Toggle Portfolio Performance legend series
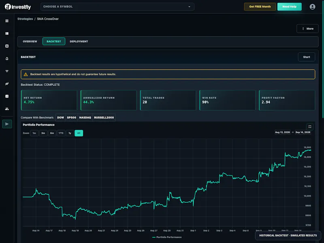This screenshot has width=324, height=243. point(167,237)
